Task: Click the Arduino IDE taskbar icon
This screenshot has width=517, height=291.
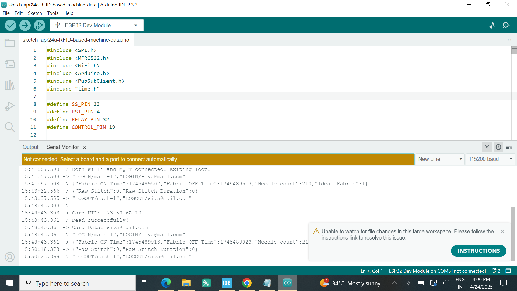Action: pyautogui.click(x=287, y=283)
